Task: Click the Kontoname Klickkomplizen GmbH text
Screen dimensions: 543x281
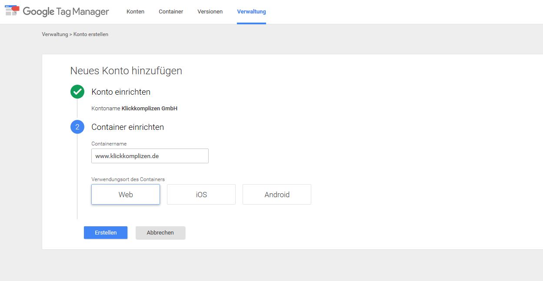Action: tap(134, 109)
